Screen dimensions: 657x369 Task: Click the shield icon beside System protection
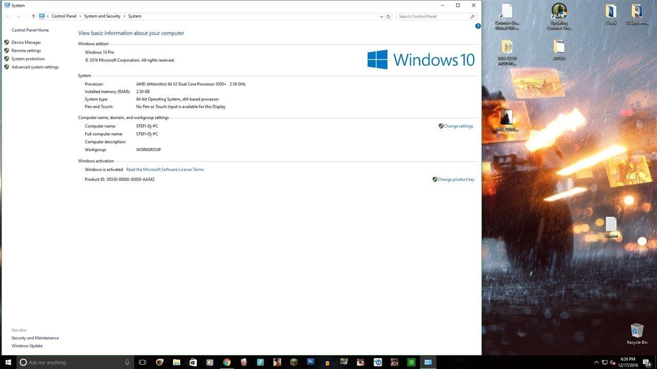click(7, 59)
